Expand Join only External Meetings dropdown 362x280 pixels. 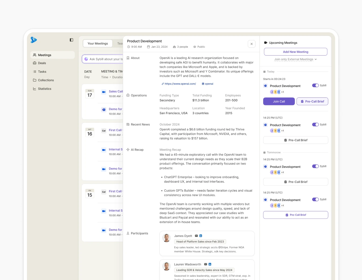click(x=295, y=59)
